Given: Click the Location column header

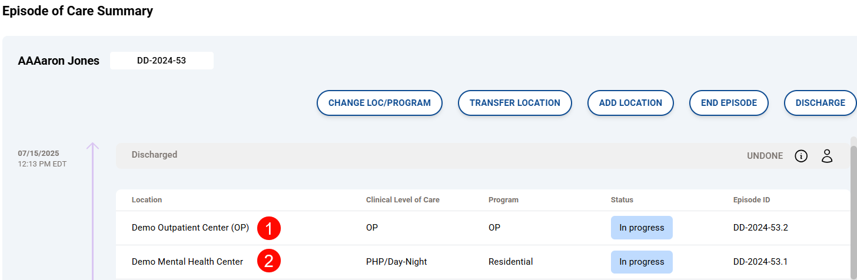Looking at the screenshot, I should [147, 200].
